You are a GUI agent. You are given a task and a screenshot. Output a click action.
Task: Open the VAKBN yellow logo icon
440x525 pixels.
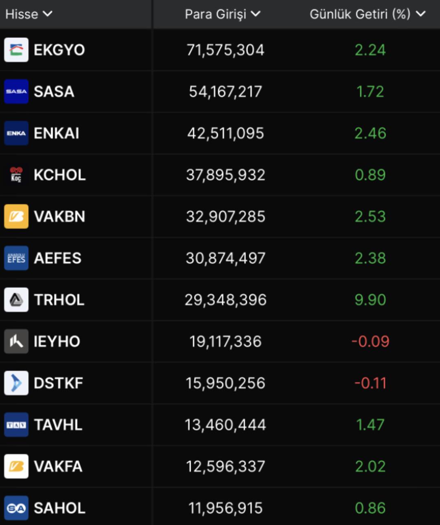[x=16, y=216]
